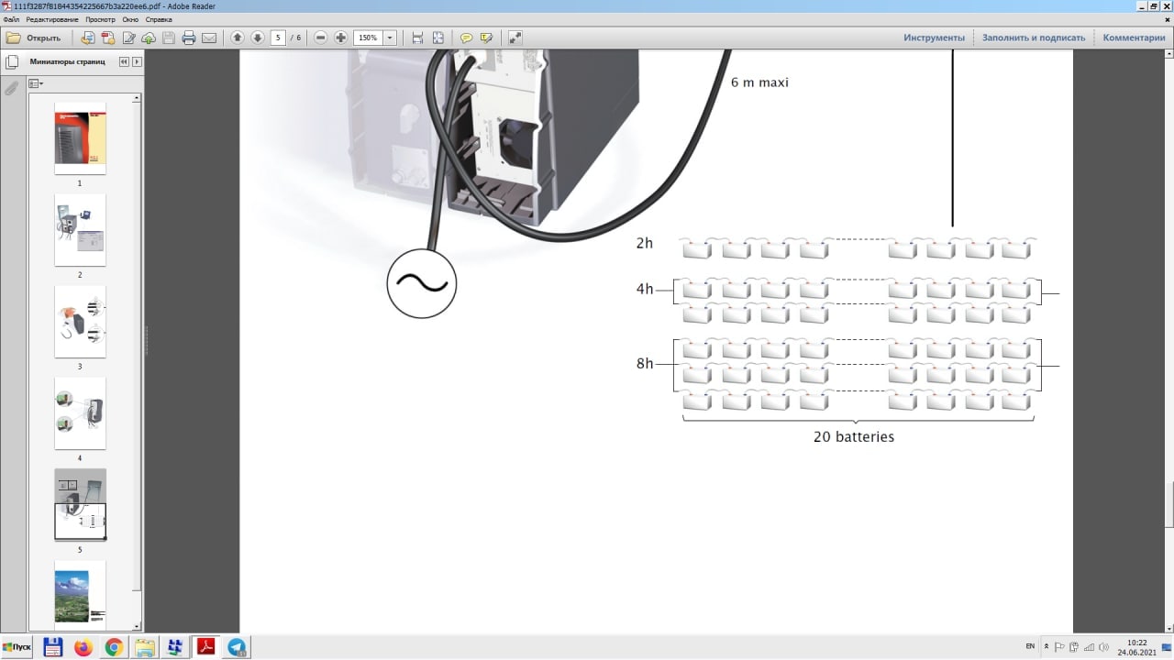Open the Файл menu
The height and width of the screenshot is (660, 1174).
[x=11, y=18]
